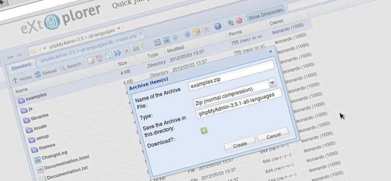Sort by the Owner column header
The image size is (391, 181).
click(276, 22)
